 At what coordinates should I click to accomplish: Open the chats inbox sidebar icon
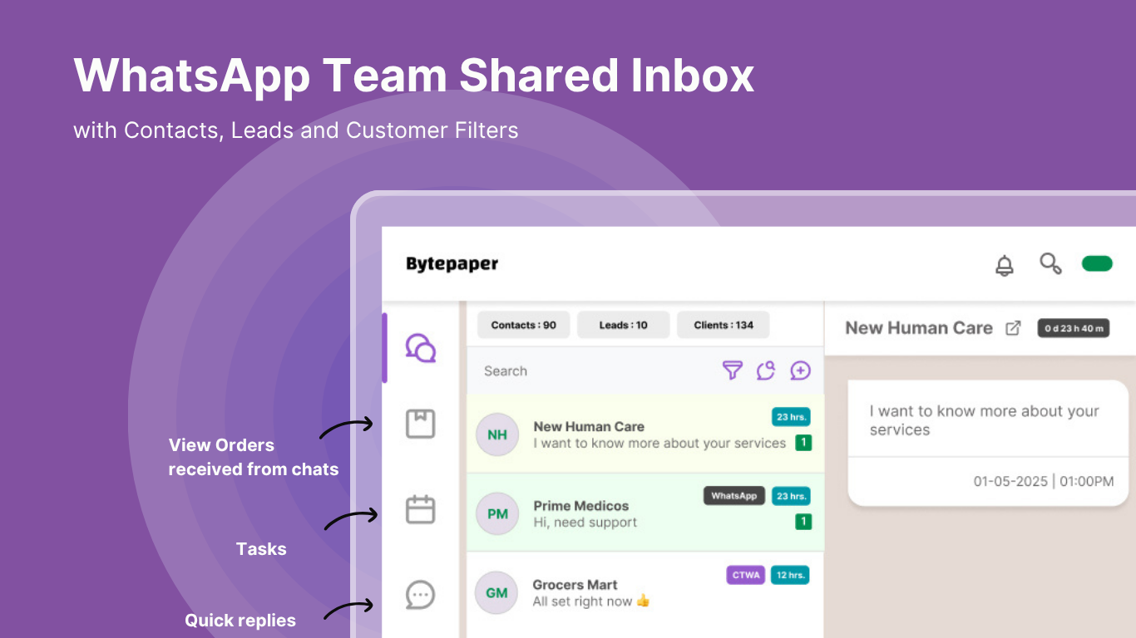pos(421,347)
